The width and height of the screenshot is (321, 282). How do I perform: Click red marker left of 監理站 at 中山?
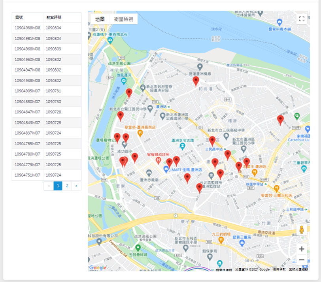point(199,188)
